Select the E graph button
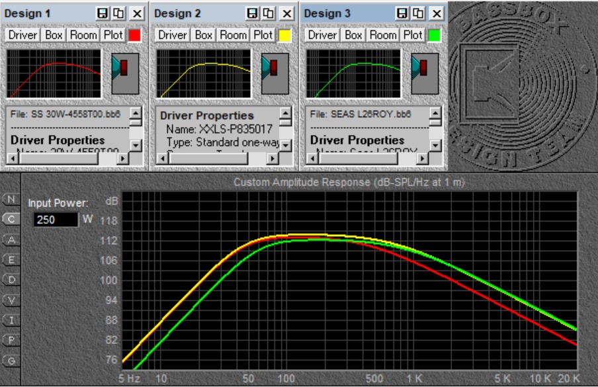Screen dimensions: 598x387 point(11,260)
